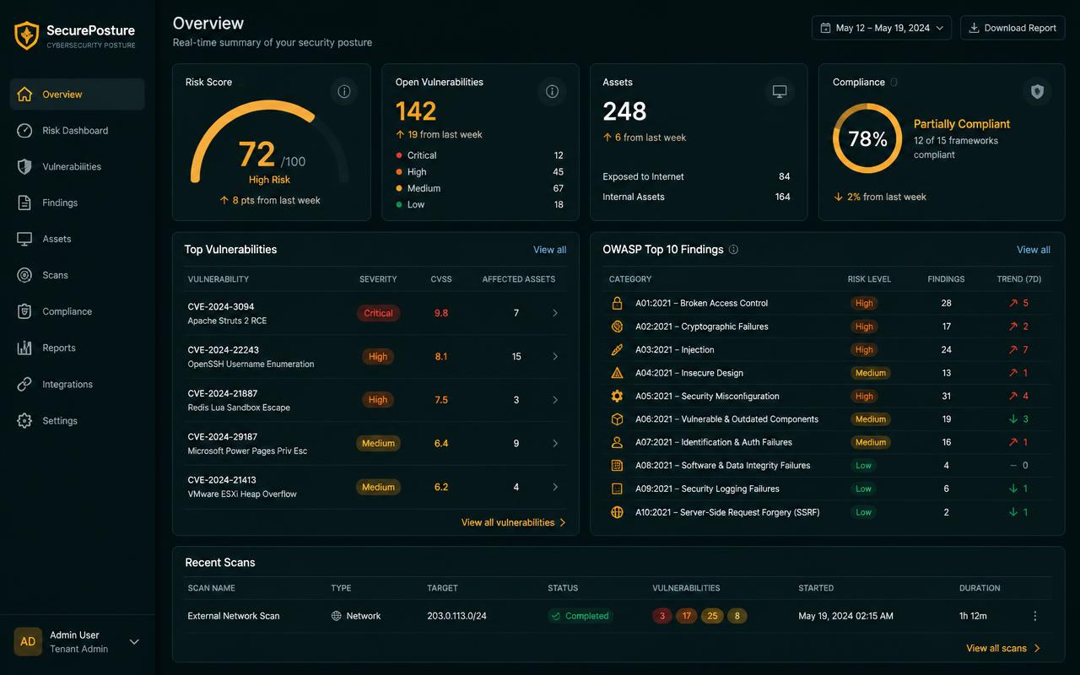Expand the CVE-2024-29187 row chevron
Image resolution: width=1080 pixels, height=675 pixels.
tap(555, 444)
